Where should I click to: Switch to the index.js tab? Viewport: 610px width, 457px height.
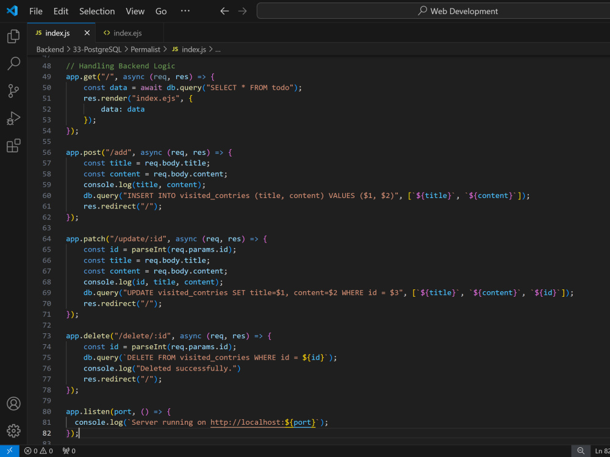click(x=57, y=33)
